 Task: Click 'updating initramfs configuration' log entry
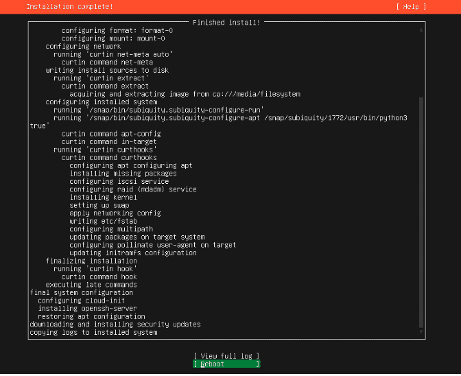[132, 252]
